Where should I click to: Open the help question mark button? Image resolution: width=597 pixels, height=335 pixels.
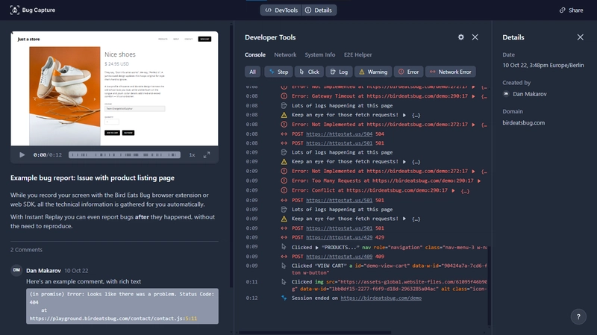click(578, 316)
